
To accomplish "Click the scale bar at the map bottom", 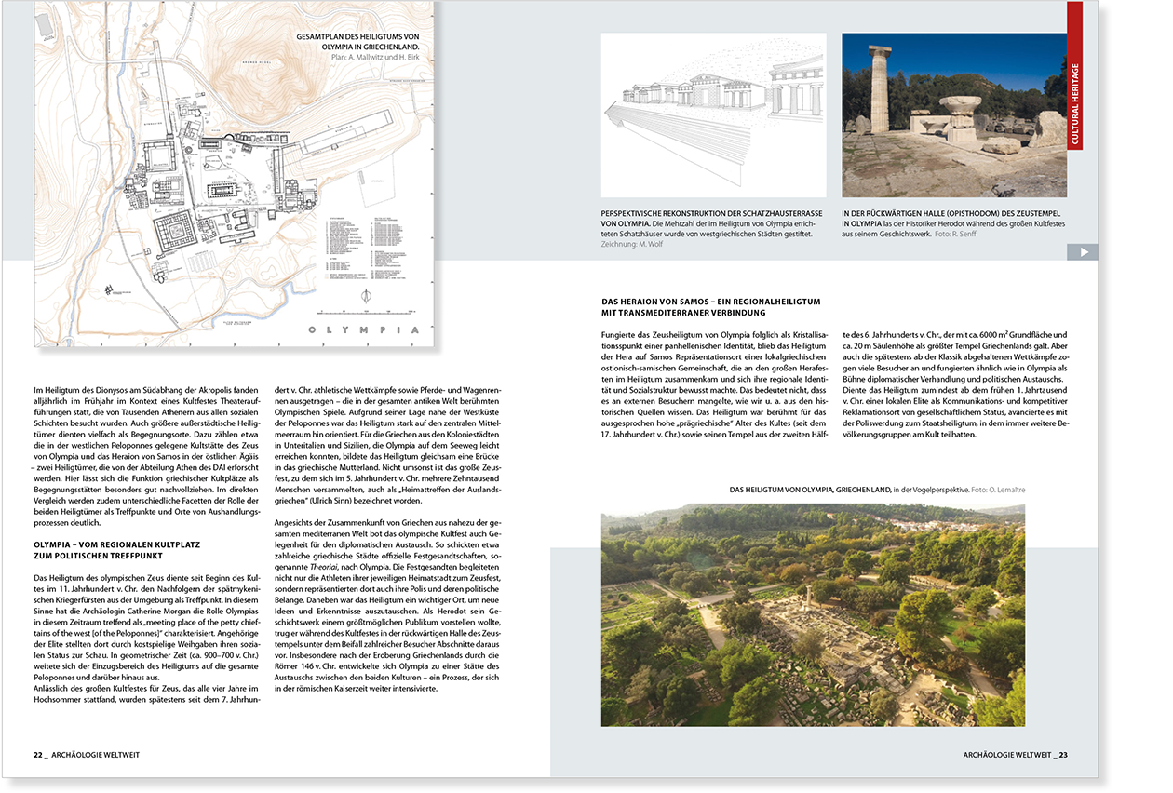I will (x=363, y=314).
